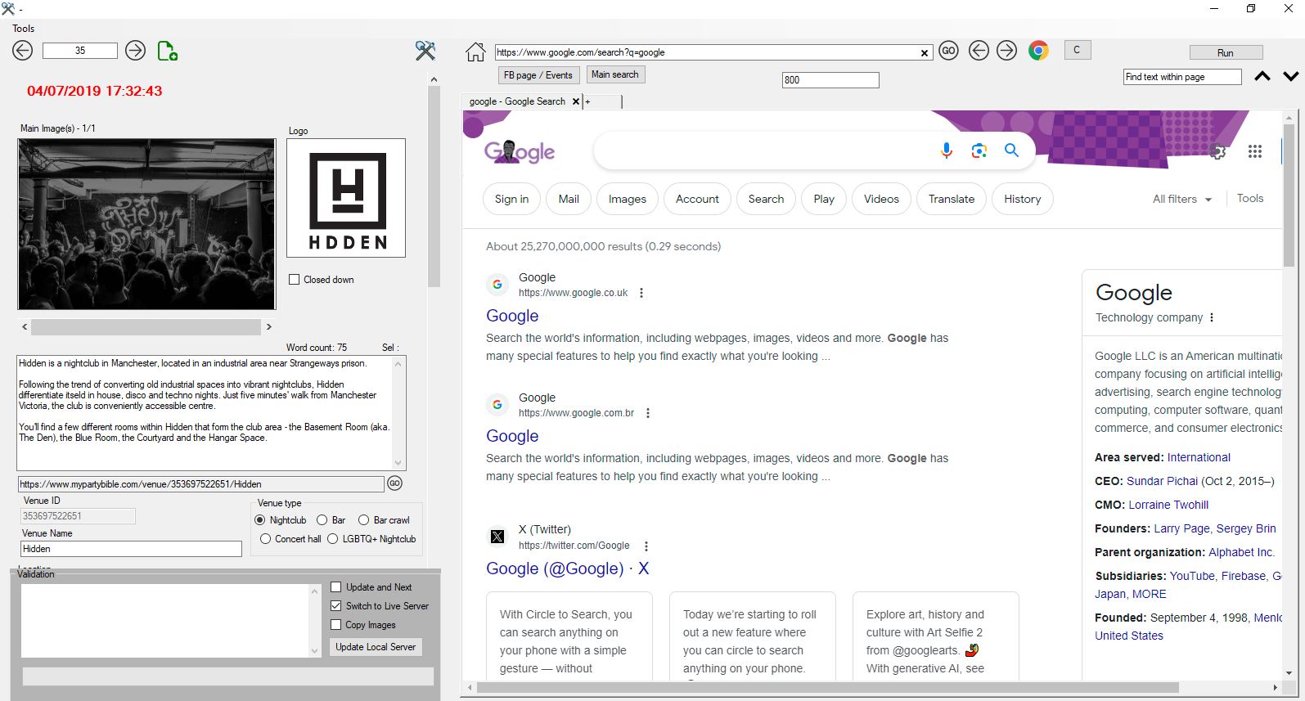Open the Tools menu
Screen dimensions: 1305x701
tap(23, 28)
